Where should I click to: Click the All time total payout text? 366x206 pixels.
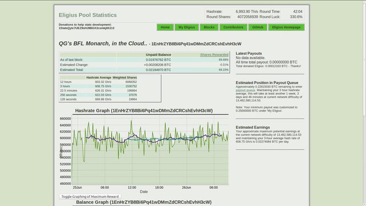coord(266,62)
